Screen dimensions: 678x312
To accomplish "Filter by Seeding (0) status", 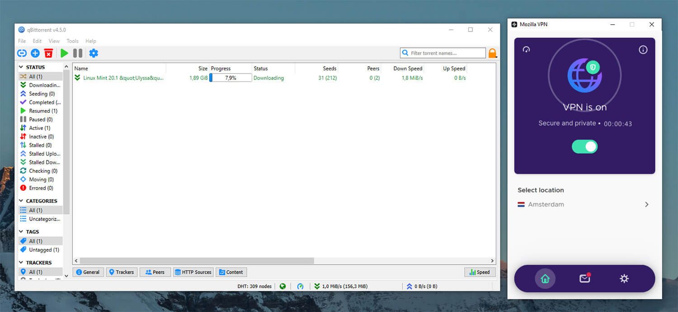I will (41, 94).
